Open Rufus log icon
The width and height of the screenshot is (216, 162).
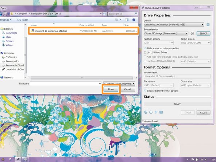pyautogui.click(x=161, y=112)
